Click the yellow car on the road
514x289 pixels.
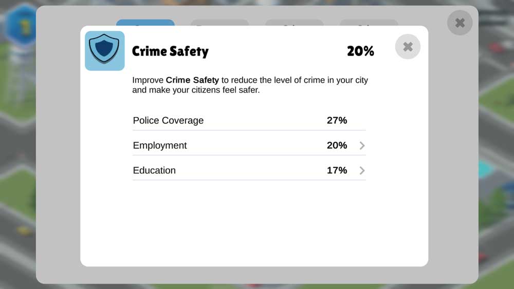coord(25,231)
